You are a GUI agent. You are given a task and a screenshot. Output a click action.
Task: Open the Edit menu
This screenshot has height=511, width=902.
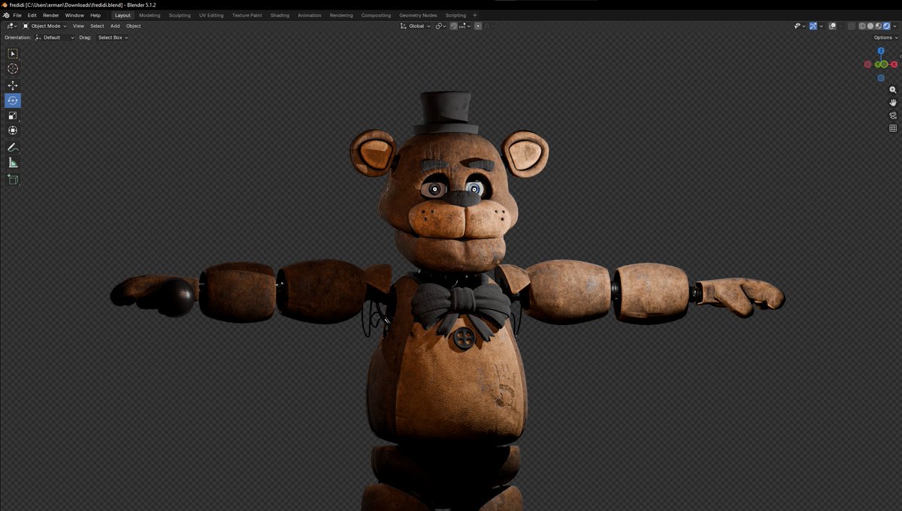(x=32, y=15)
